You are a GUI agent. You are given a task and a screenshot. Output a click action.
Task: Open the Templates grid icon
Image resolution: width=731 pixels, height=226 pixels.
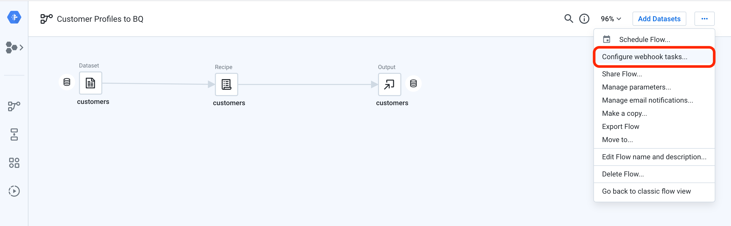[x=14, y=163]
